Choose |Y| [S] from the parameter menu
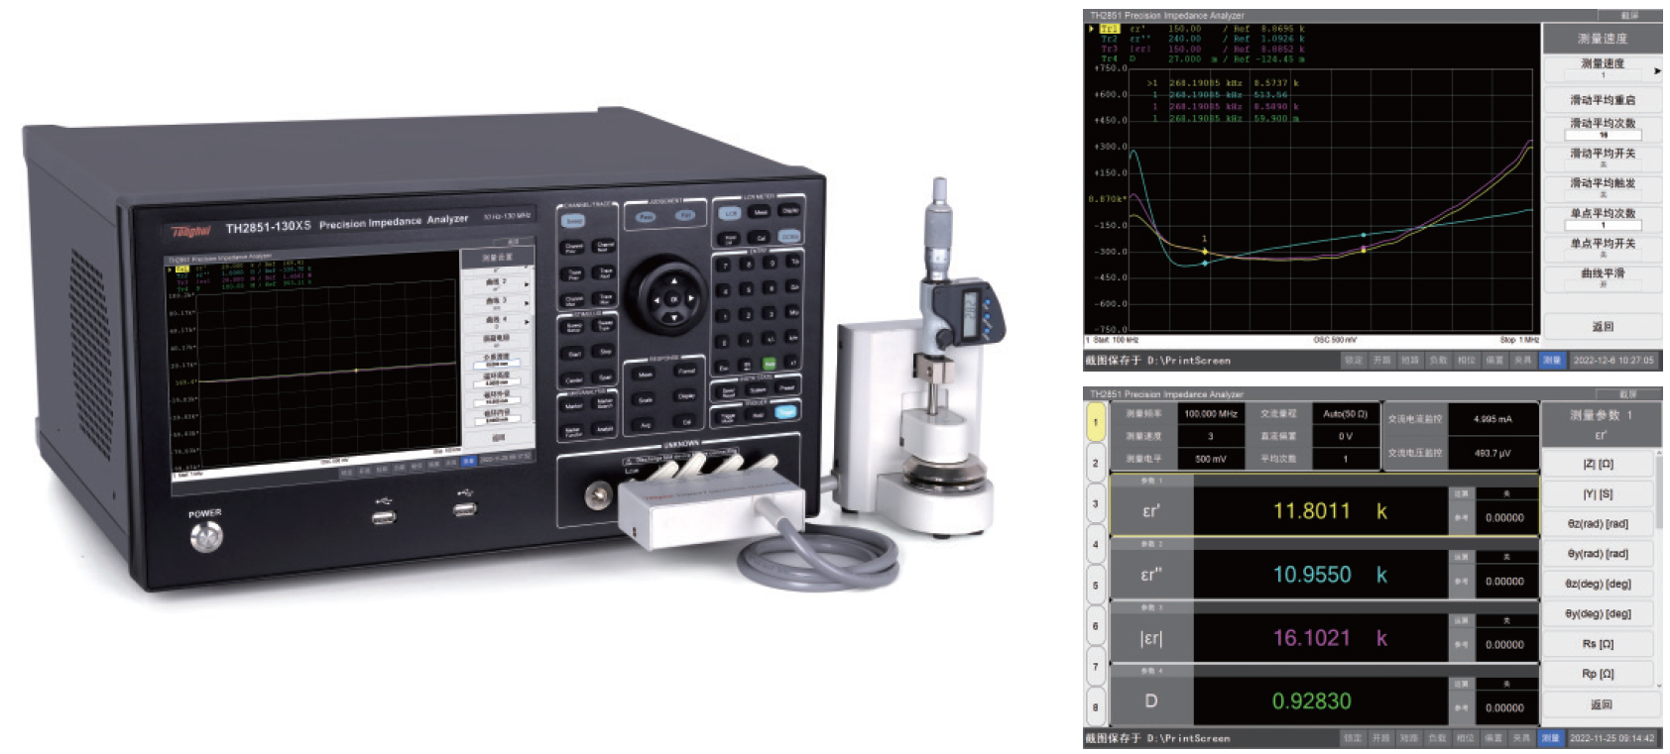Screen dimensions: 1670x754 [x=1599, y=493]
